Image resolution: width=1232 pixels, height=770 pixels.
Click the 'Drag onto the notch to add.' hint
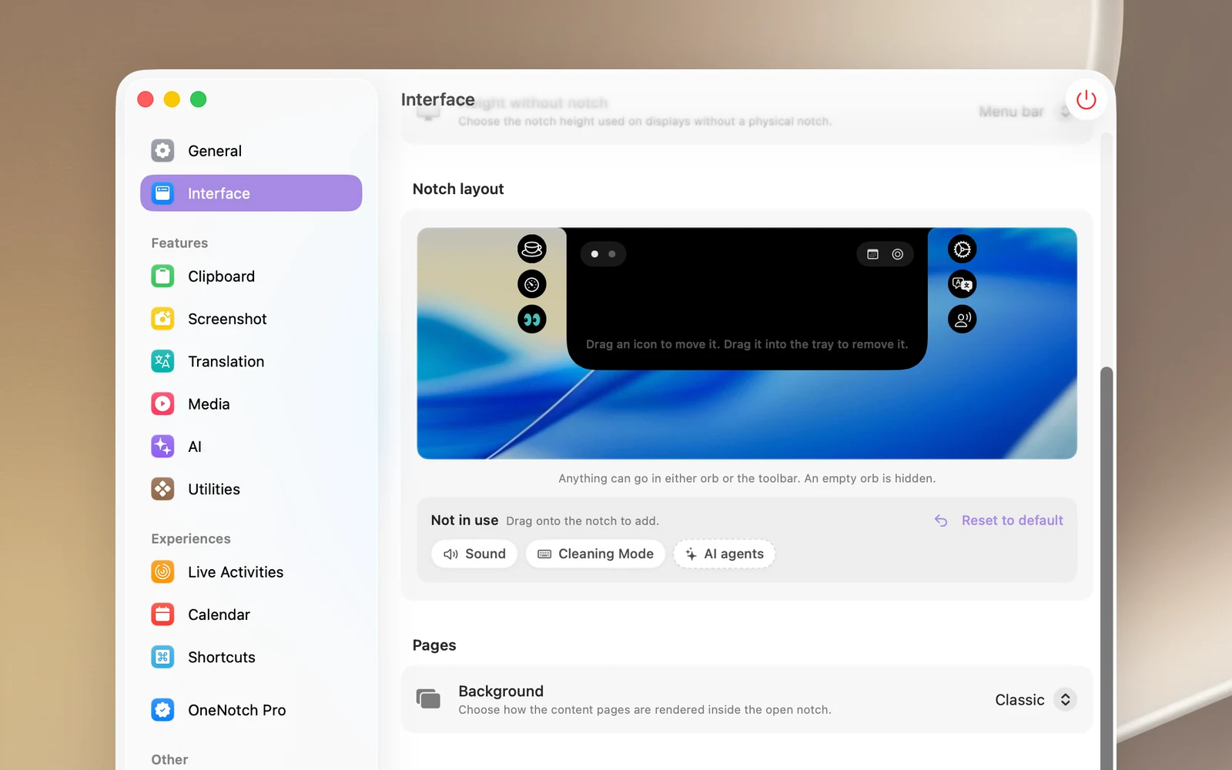coord(582,521)
